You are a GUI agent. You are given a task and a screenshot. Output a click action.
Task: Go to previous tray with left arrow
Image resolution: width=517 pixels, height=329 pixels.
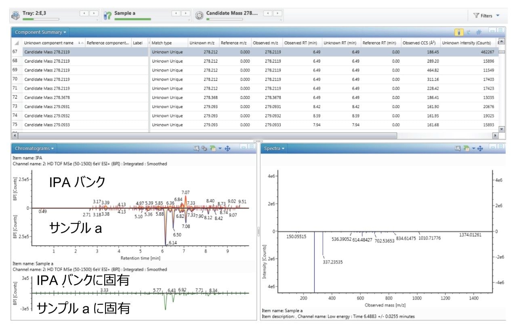pyautogui.click(x=84, y=13)
